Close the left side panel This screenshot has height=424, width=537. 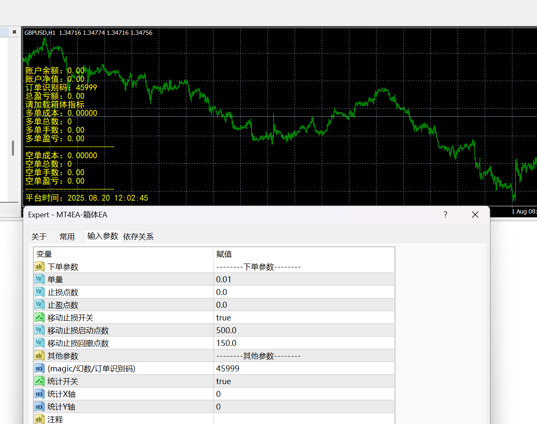tap(14, 32)
